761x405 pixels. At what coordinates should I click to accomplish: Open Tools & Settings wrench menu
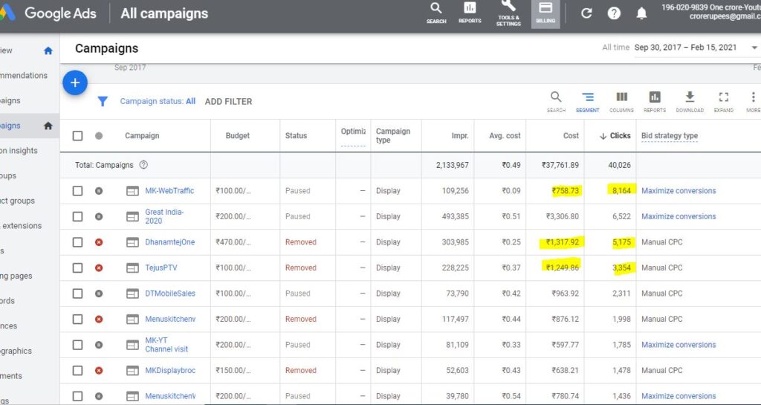point(508,13)
